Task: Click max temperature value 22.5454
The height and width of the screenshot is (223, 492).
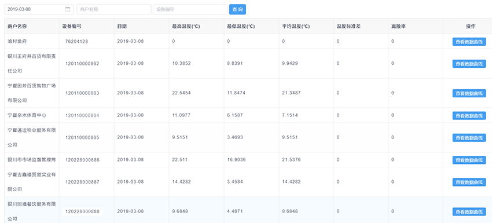Action: coord(181,93)
